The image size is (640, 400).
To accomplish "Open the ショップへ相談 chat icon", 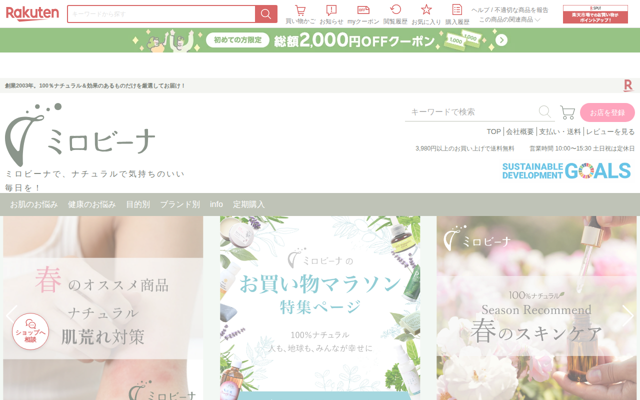I will click(30, 331).
